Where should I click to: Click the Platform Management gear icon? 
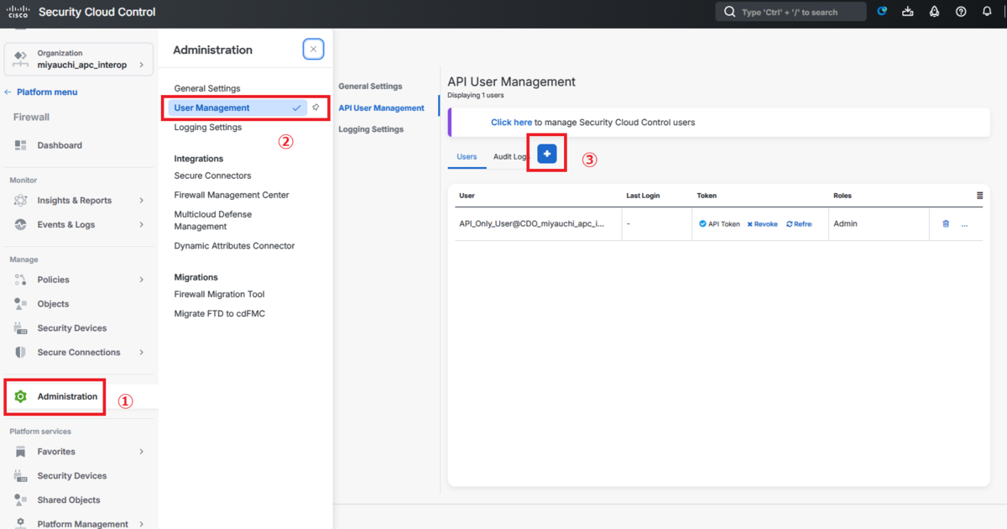point(21,523)
